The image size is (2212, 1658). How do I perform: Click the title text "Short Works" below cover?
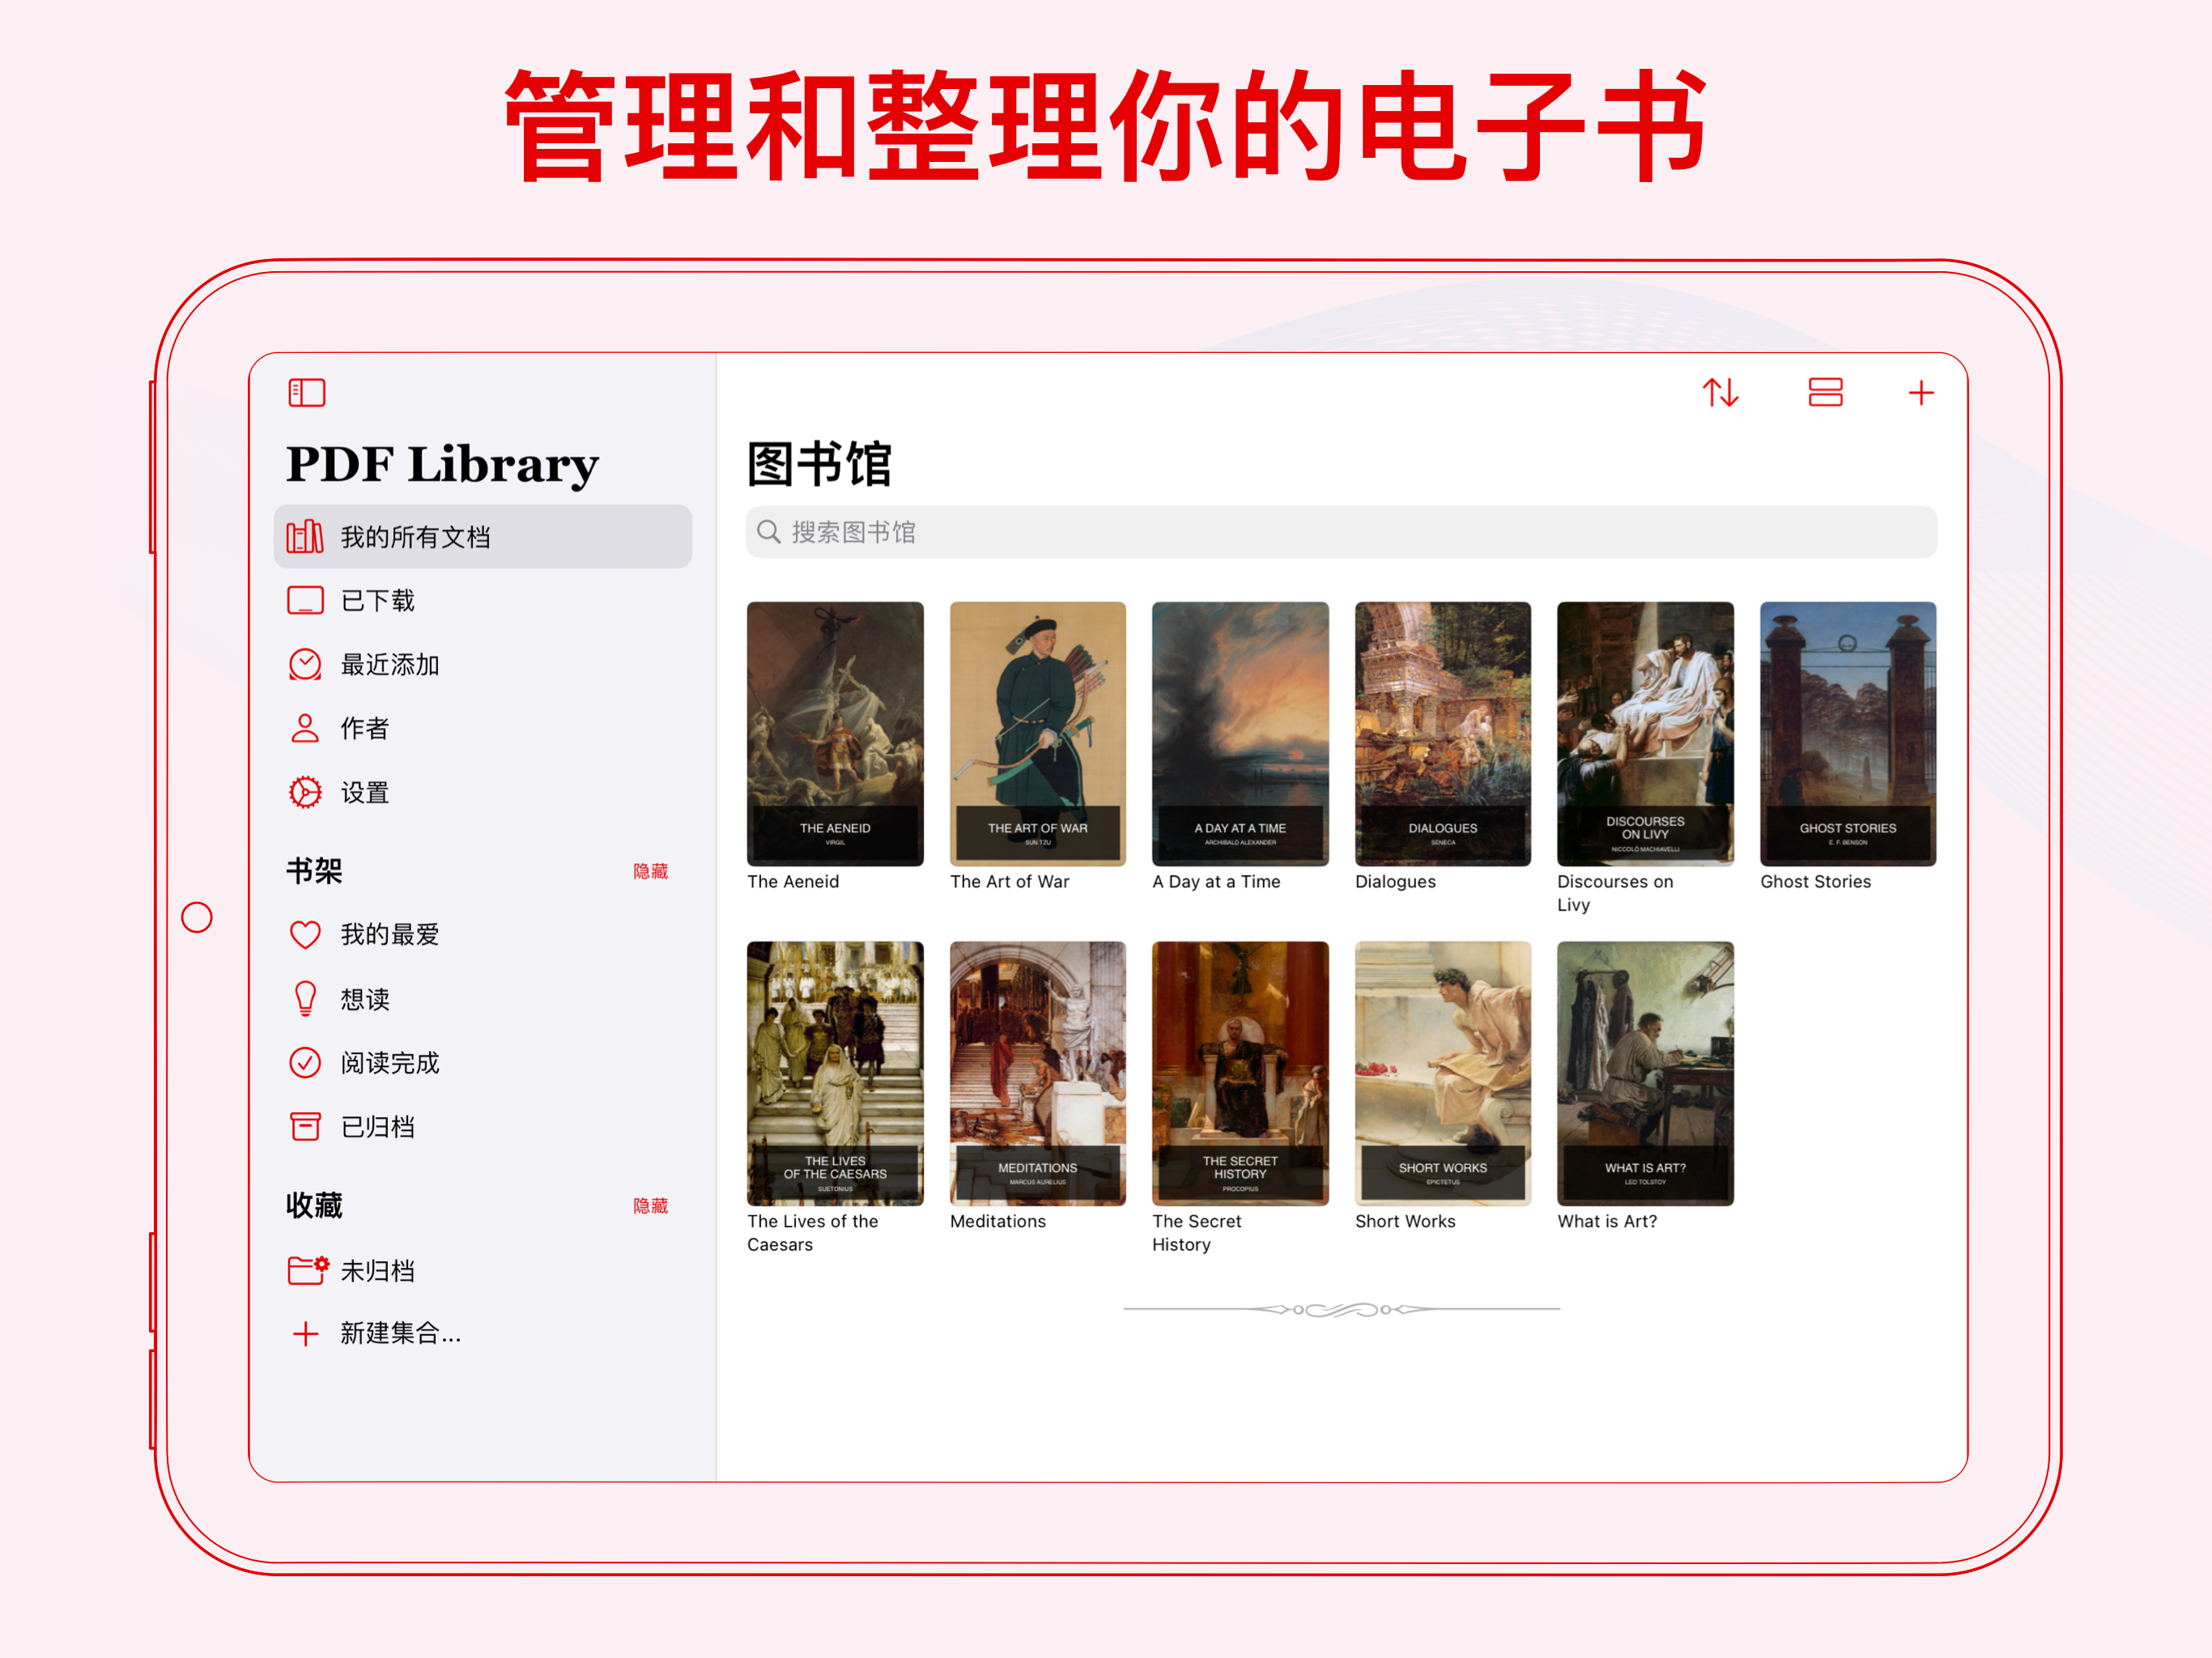coord(1405,1221)
